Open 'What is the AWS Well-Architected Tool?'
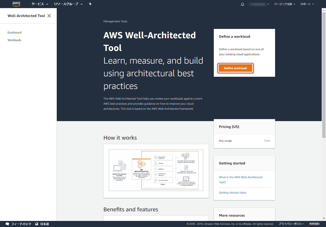Screen dimensions: 326x227 click(240, 179)
